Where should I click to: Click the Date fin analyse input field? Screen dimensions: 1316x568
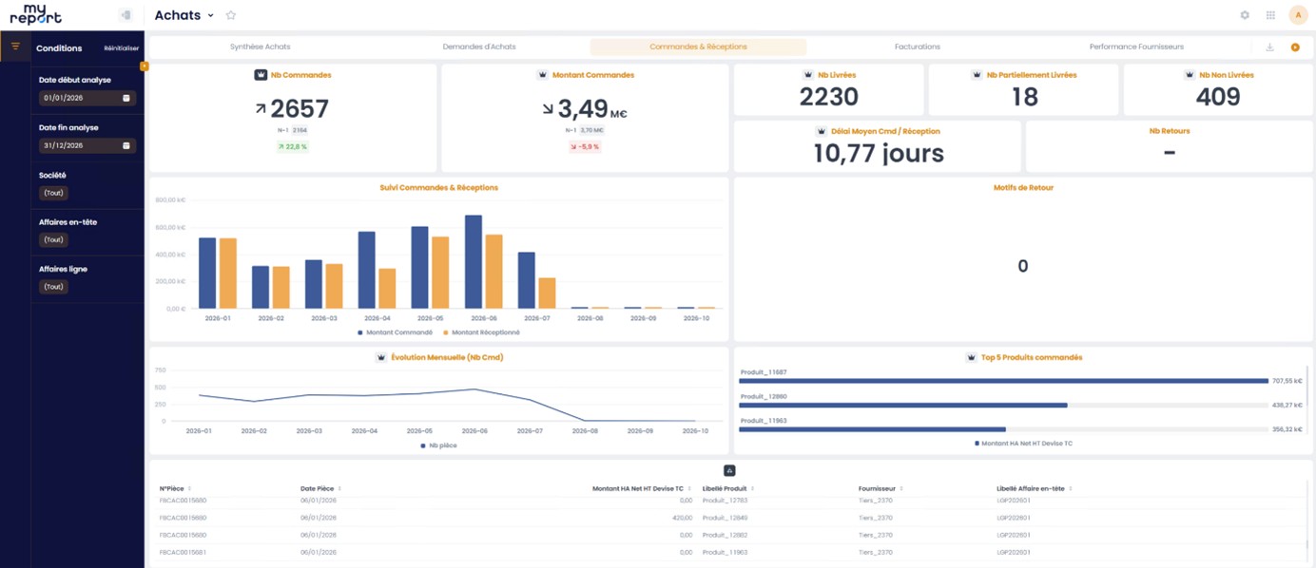[x=87, y=145]
